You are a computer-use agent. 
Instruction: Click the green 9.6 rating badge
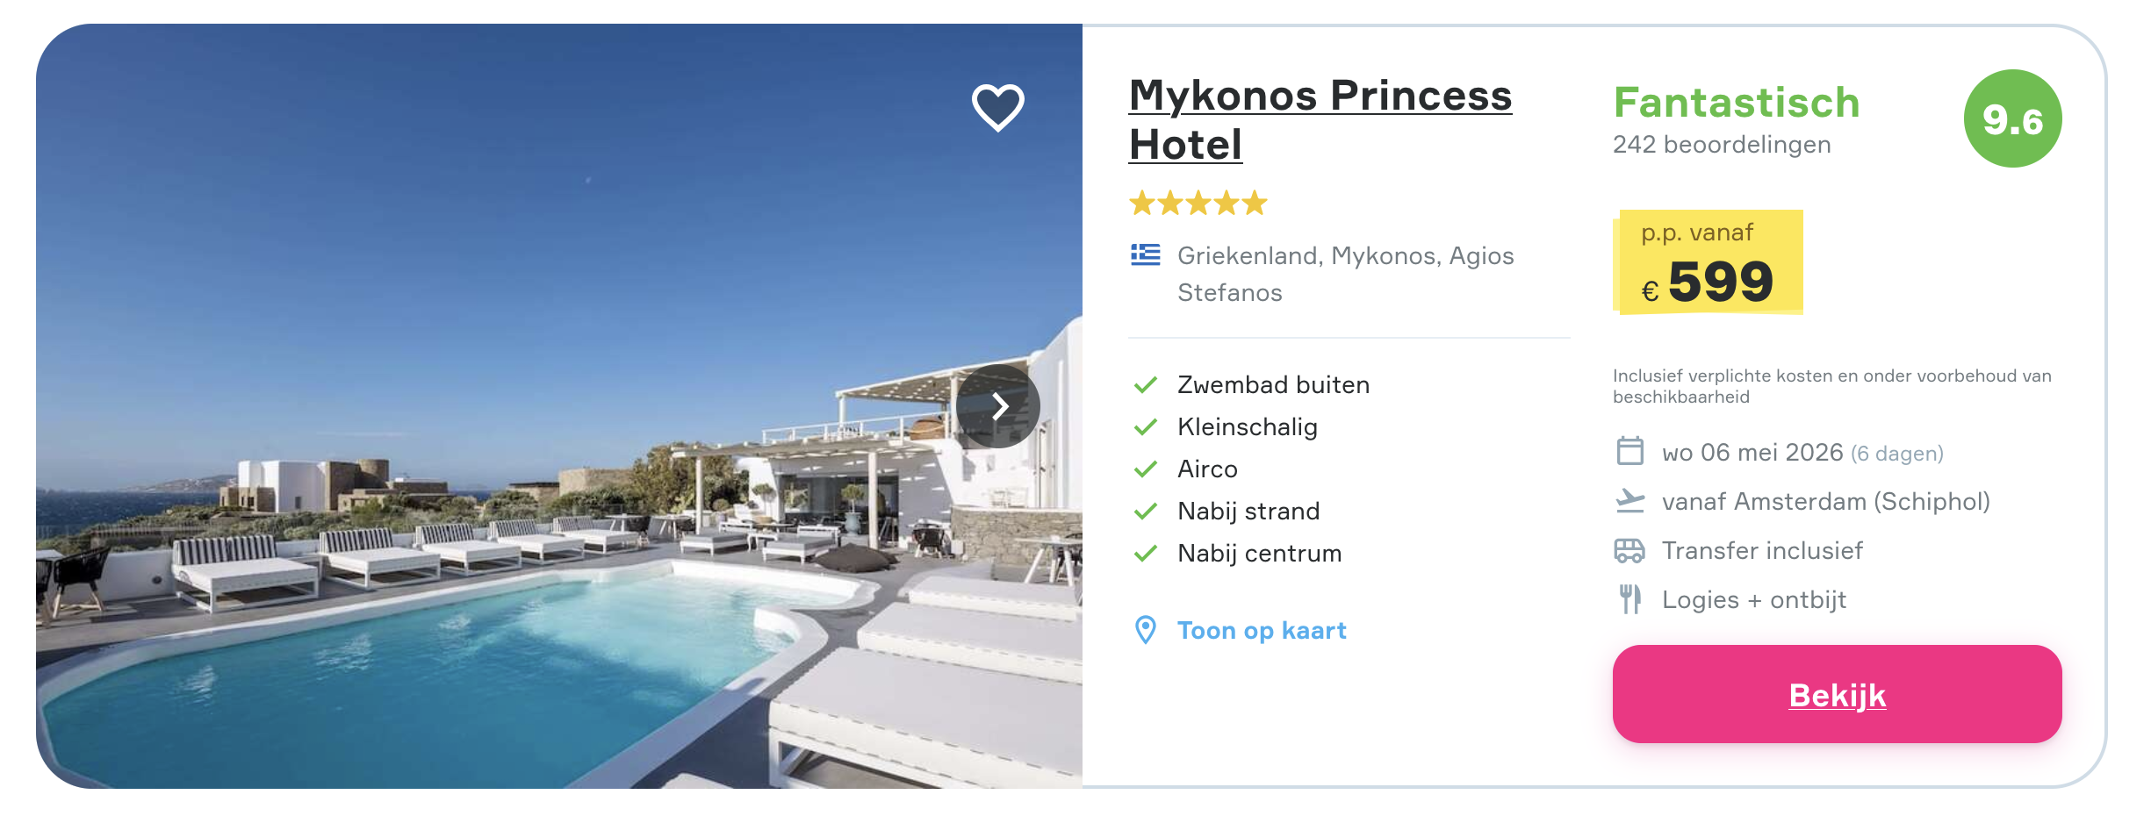click(2012, 118)
